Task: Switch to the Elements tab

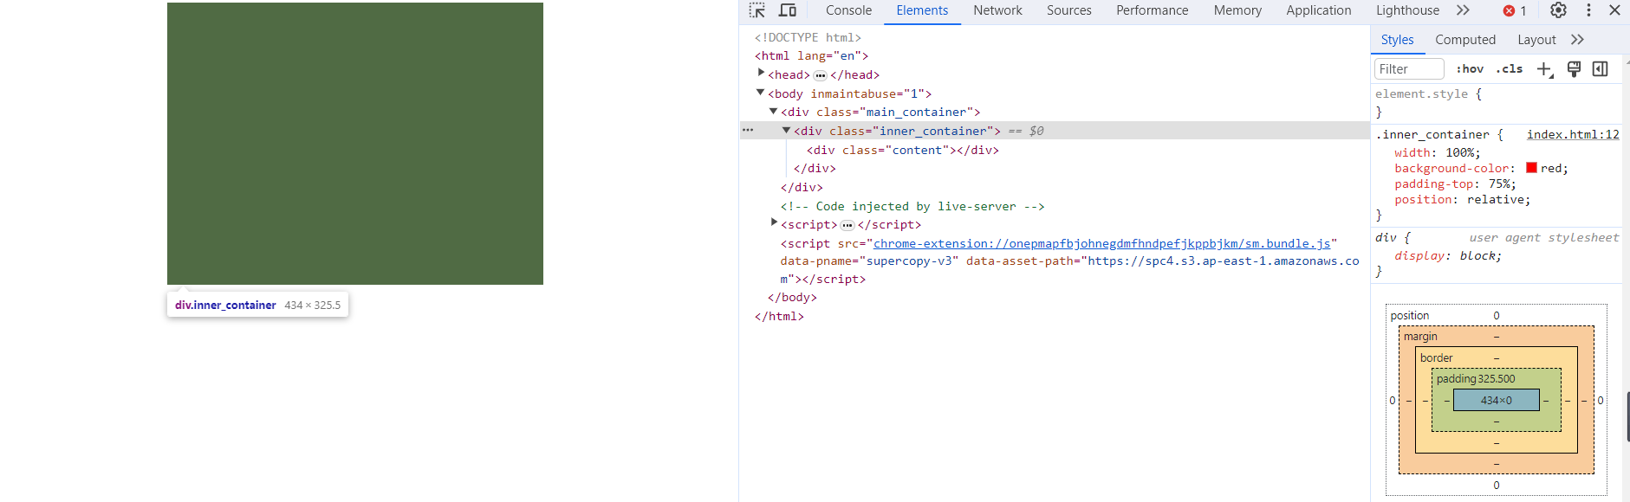Action: tap(922, 10)
